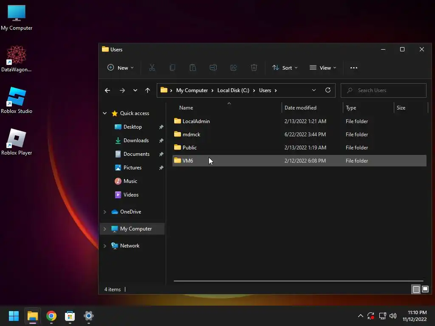Screen dimensions: 435x326
Task: Click File Explorer on the taskbar
Action: [x=32, y=316]
